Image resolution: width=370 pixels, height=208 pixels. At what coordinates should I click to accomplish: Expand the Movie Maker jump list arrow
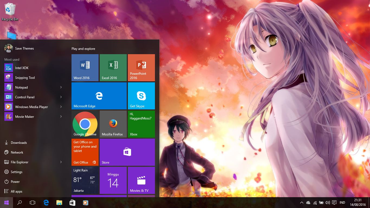(61, 116)
